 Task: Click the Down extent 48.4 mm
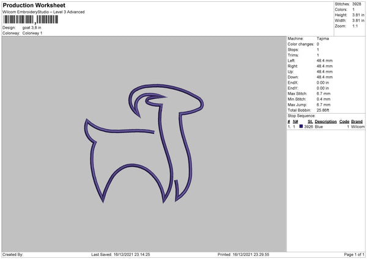tap(325, 77)
